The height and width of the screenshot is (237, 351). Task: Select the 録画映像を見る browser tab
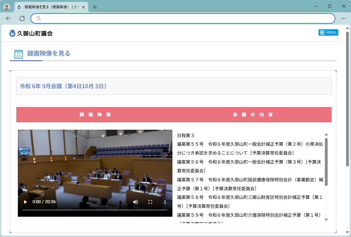coord(51,7)
